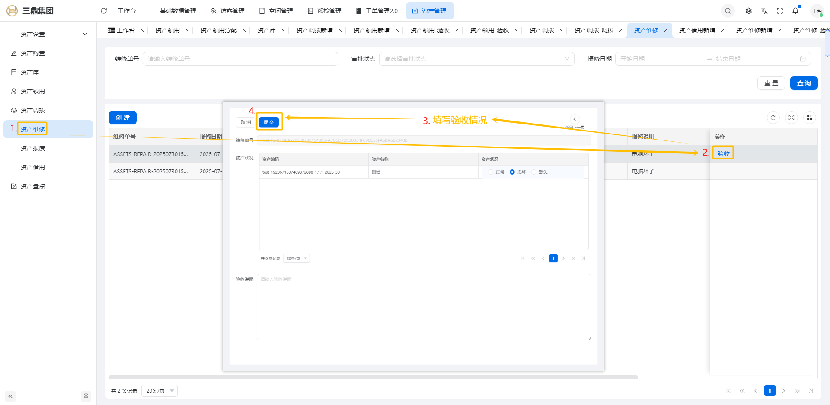Open column layout grid icon
This screenshot has width=830, height=405.
[x=809, y=118]
